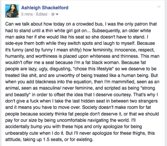This screenshot has height=146, width=167.
Task: Open the Ashleigh Shackelford profile name link
Action: coord(45,8)
